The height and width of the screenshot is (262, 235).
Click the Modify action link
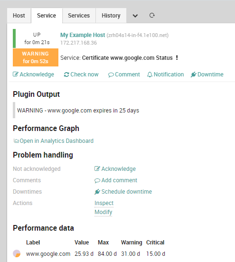point(103,212)
